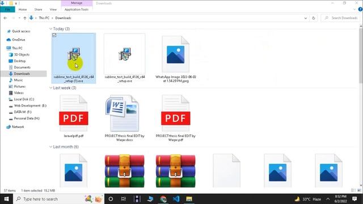This screenshot has height=204, width=363.
Task: Open the Share ribbon tab
Action: coord(38,10)
